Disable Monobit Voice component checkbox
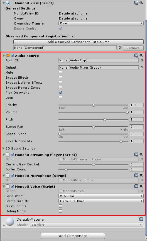The image size is (147, 241). [x=13, y=186]
